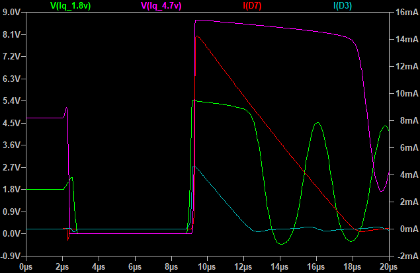420x273 pixels.
Task: Select the I(D7) trace label
Action: [252, 6]
